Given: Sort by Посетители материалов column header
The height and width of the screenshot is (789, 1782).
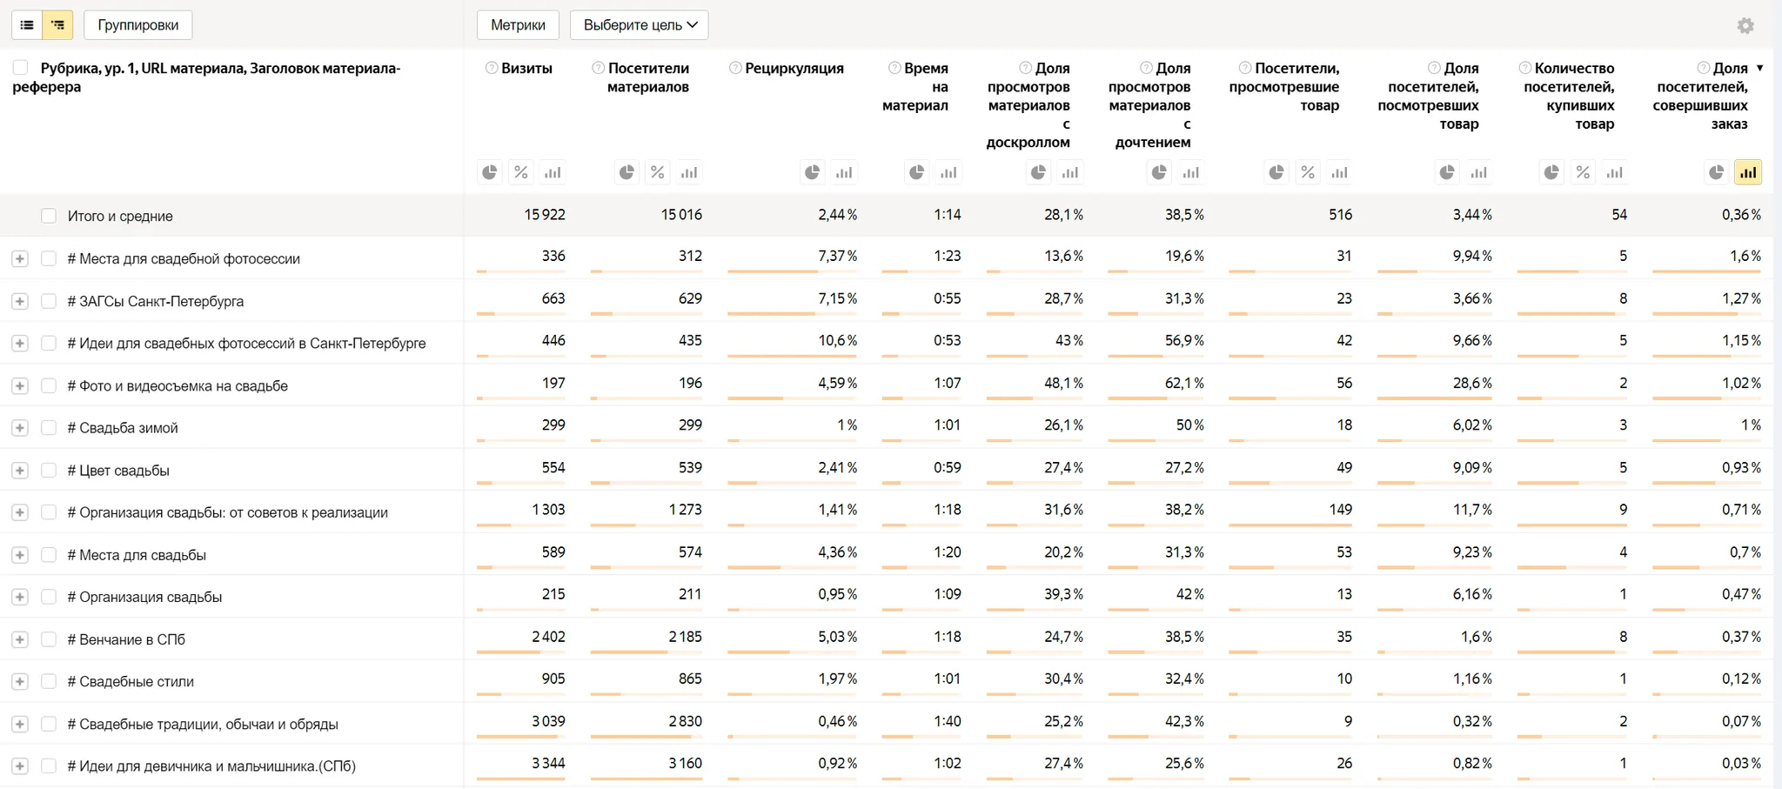Looking at the screenshot, I should [x=648, y=77].
